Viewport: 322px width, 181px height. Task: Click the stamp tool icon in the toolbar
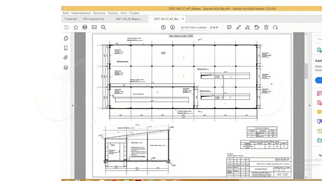point(257,27)
